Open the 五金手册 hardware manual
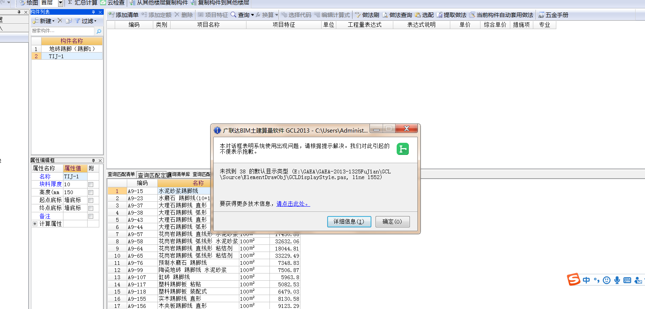645x309 pixels. pyautogui.click(x=553, y=15)
